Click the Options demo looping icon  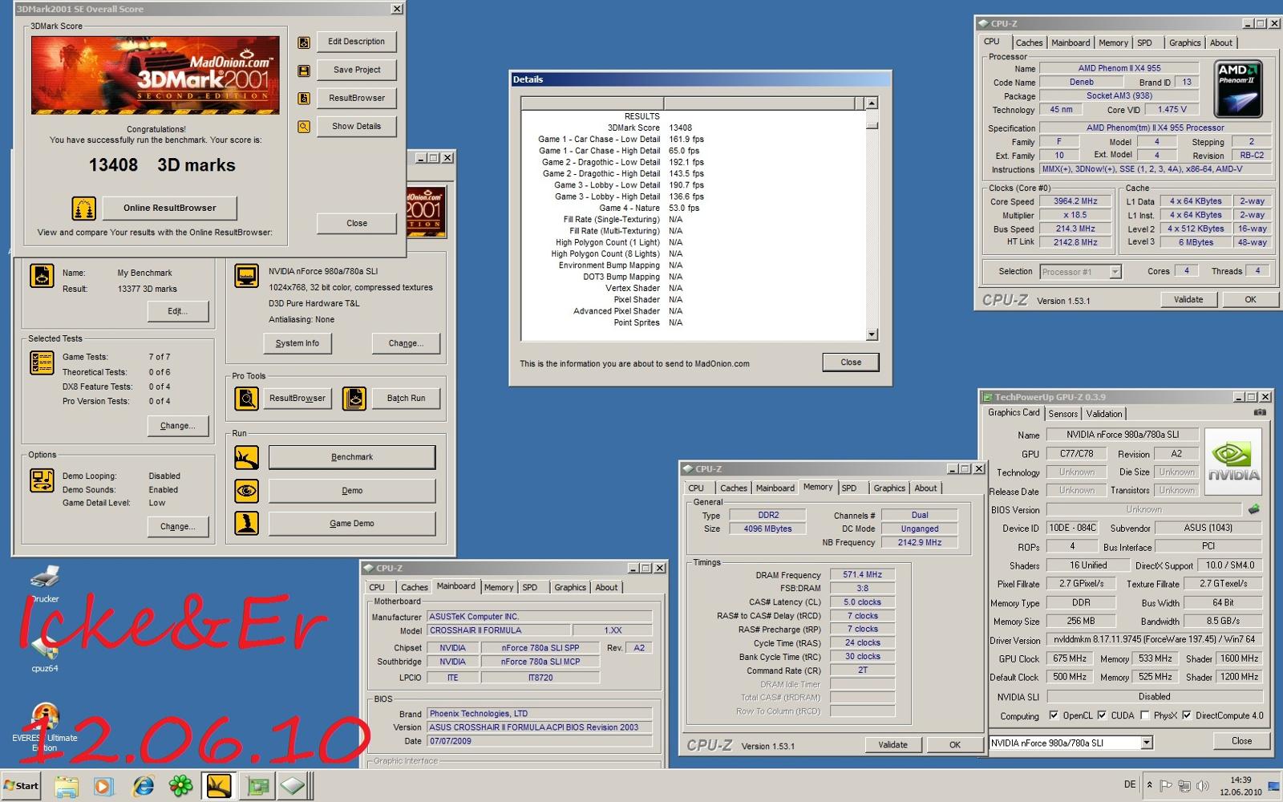pyautogui.click(x=42, y=480)
